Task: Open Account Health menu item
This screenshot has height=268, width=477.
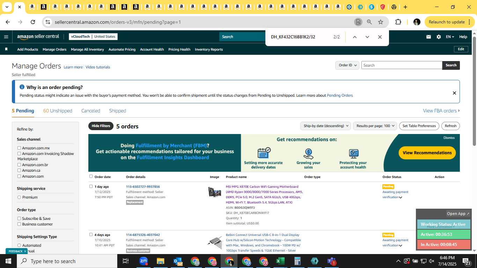Action: [152, 49]
